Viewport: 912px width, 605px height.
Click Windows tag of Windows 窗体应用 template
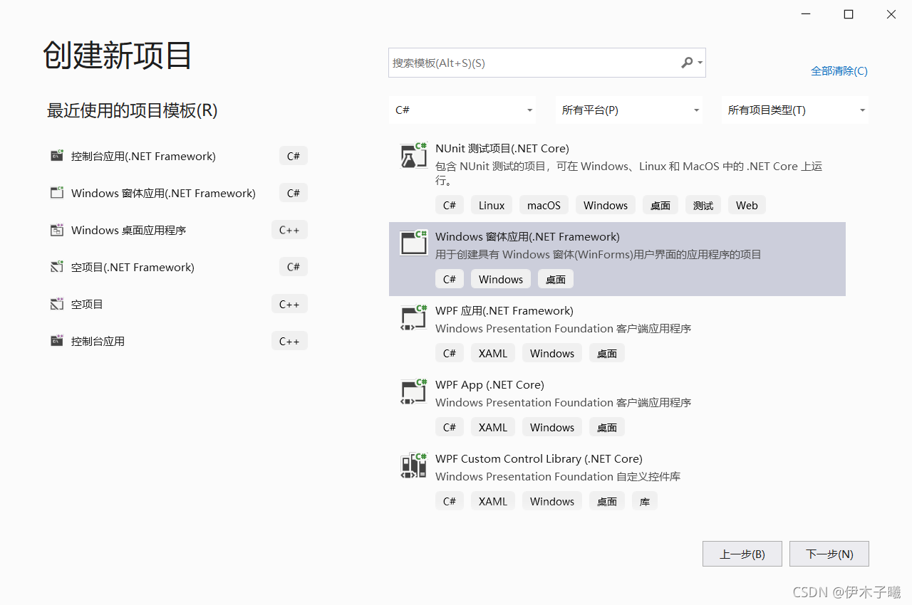coord(501,279)
